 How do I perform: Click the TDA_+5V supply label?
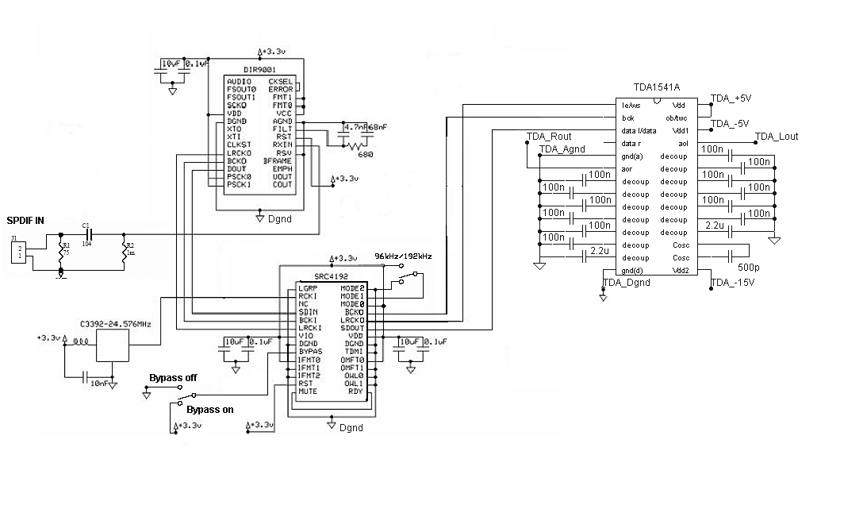[731, 98]
